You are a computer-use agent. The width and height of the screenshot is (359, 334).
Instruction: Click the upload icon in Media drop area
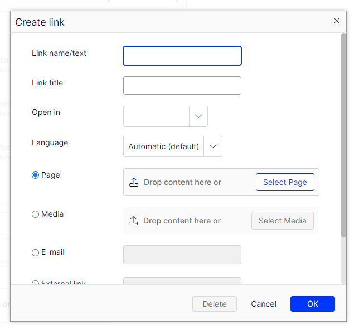pyautogui.click(x=133, y=221)
